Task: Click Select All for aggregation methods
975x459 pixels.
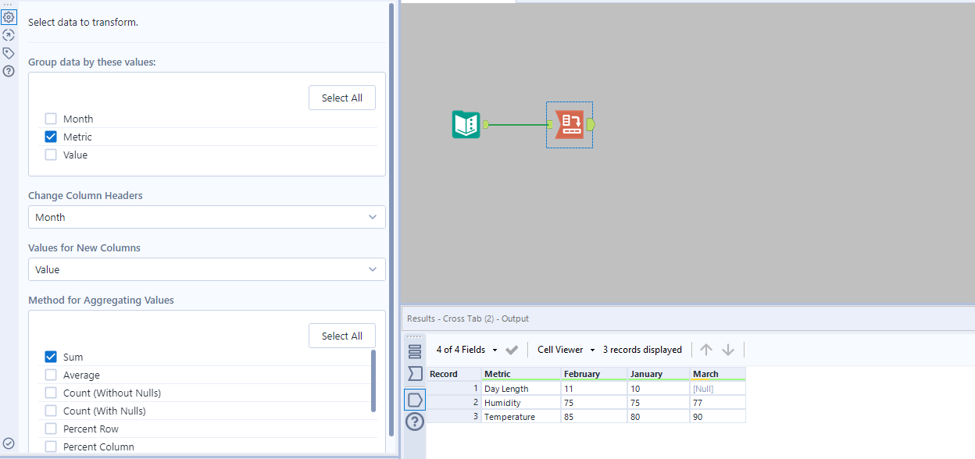Action: 341,336
